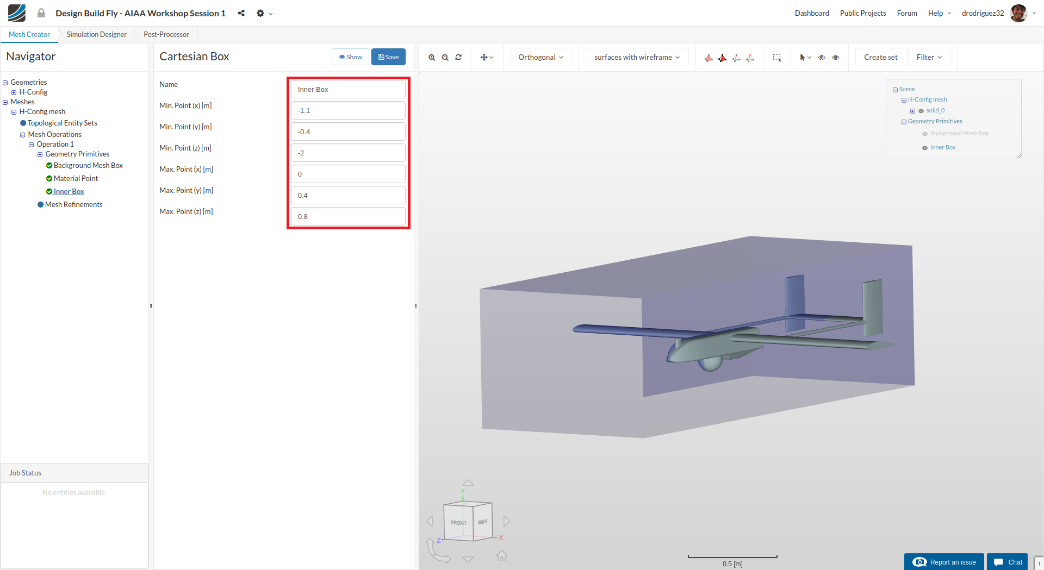Viewport: 1044px width, 570px height.
Task: Click the Create set button
Action: [x=880, y=57]
